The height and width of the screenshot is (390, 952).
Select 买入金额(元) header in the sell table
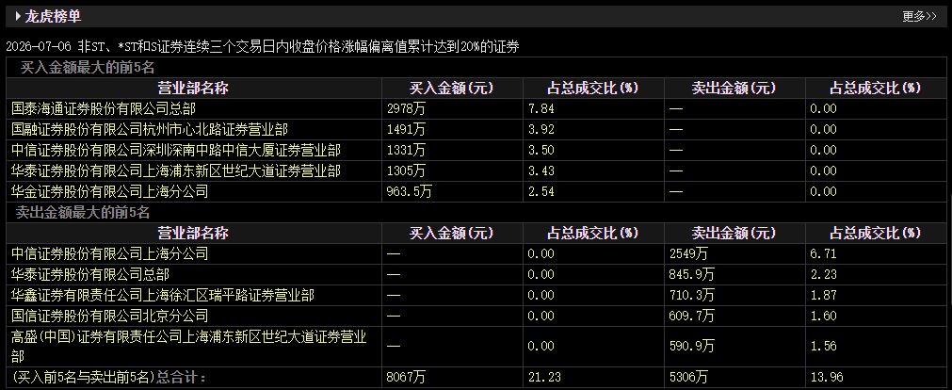pyautogui.click(x=452, y=233)
